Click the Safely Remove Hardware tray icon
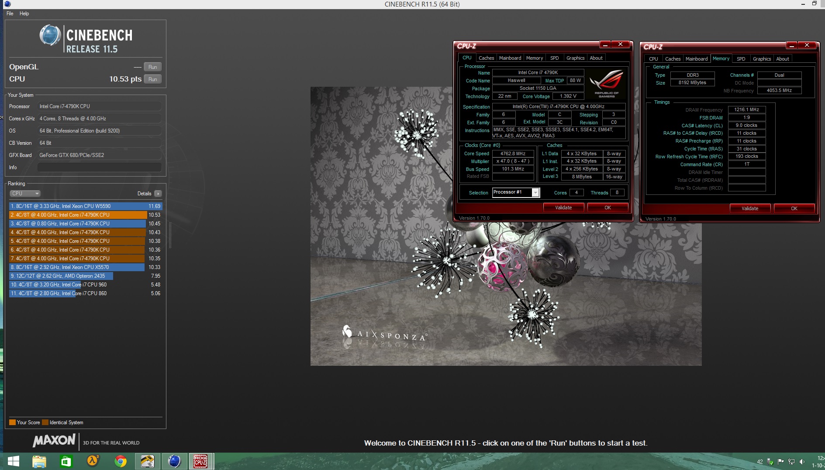Image resolution: width=825 pixels, height=470 pixels. (770, 462)
